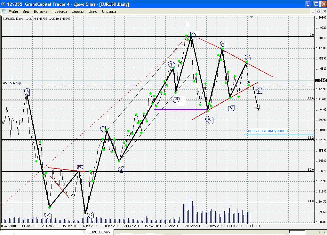Click the 1.50300 price scale label
Viewport: 327px width, 235px height.
point(321,18)
